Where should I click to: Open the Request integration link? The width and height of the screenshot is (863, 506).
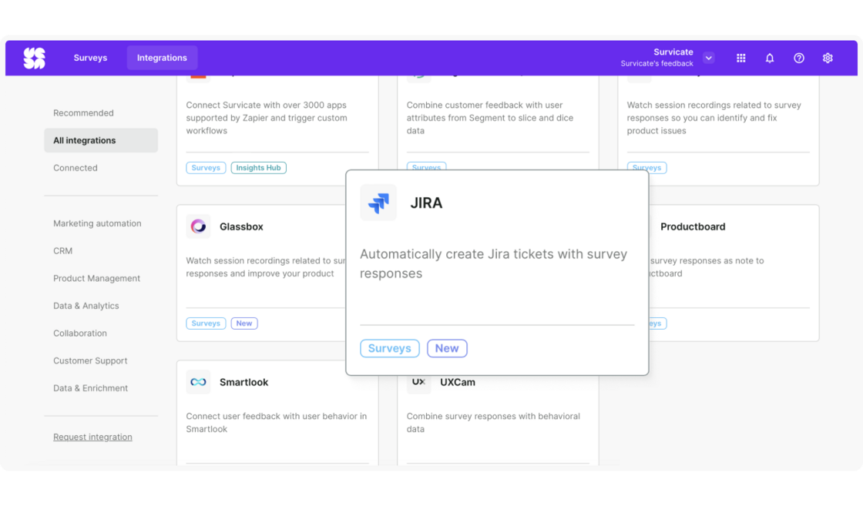pyautogui.click(x=92, y=437)
